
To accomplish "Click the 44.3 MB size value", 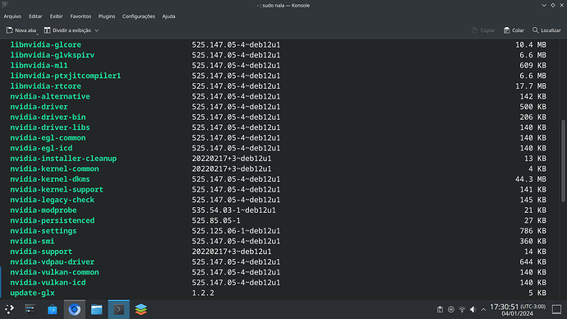I will pyautogui.click(x=531, y=179).
